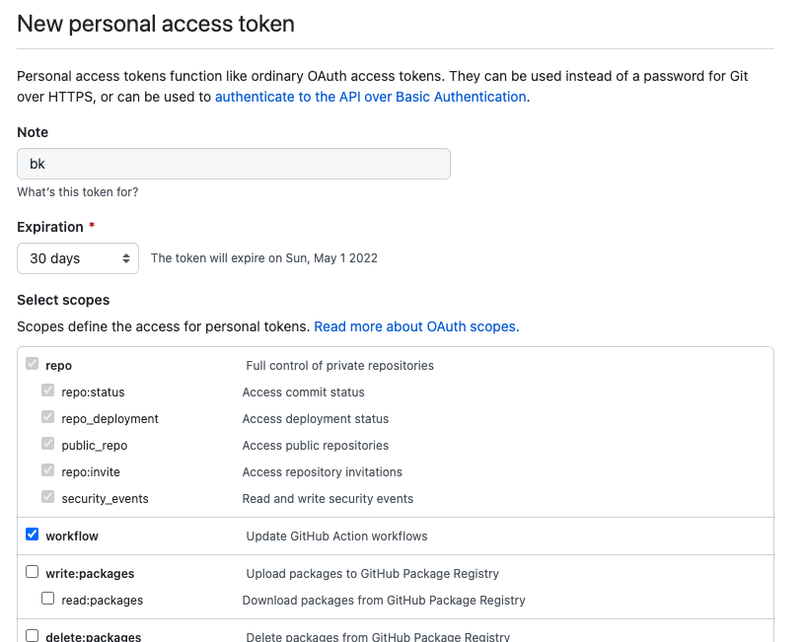Enable the read:packages checkbox
Image resolution: width=803 pixels, height=642 pixels.
tap(47, 599)
